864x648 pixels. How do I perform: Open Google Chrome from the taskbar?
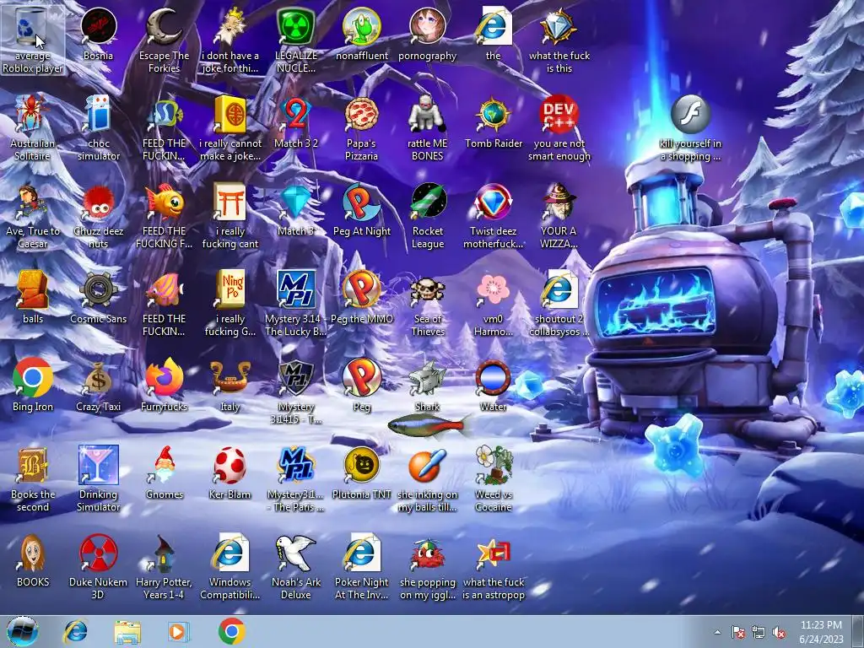(x=231, y=631)
